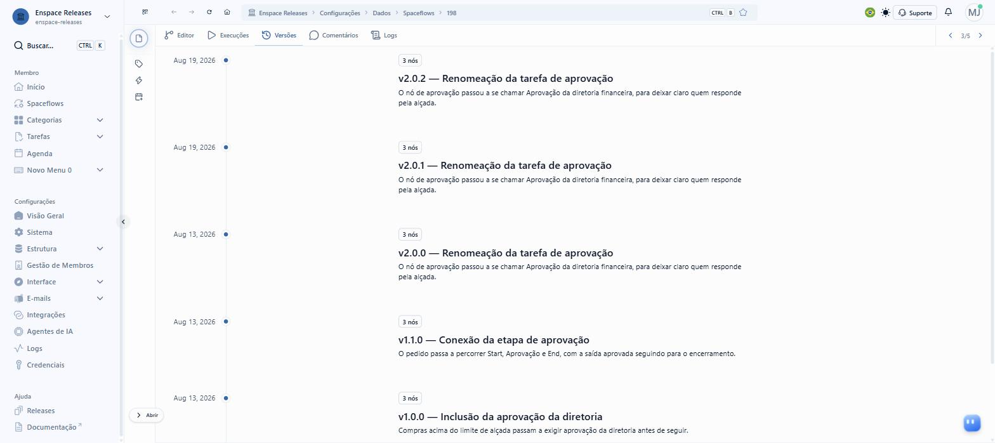Click Dados in the breadcrumb
This screenshot has width=995, height=443.
[381, 13]
